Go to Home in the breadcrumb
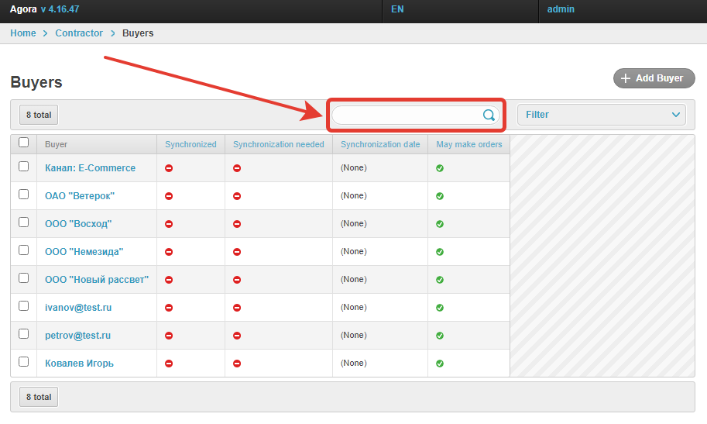Viewport: 707px width, 424px height. coord(23,33)
